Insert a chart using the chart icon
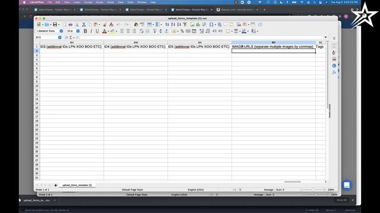 pyautogui.click(x=198, y=24)
